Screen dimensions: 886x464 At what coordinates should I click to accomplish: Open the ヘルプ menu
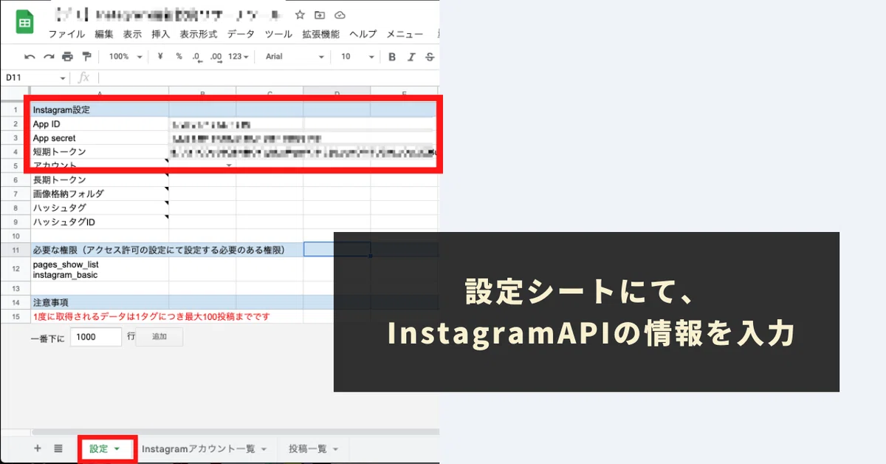363,34
